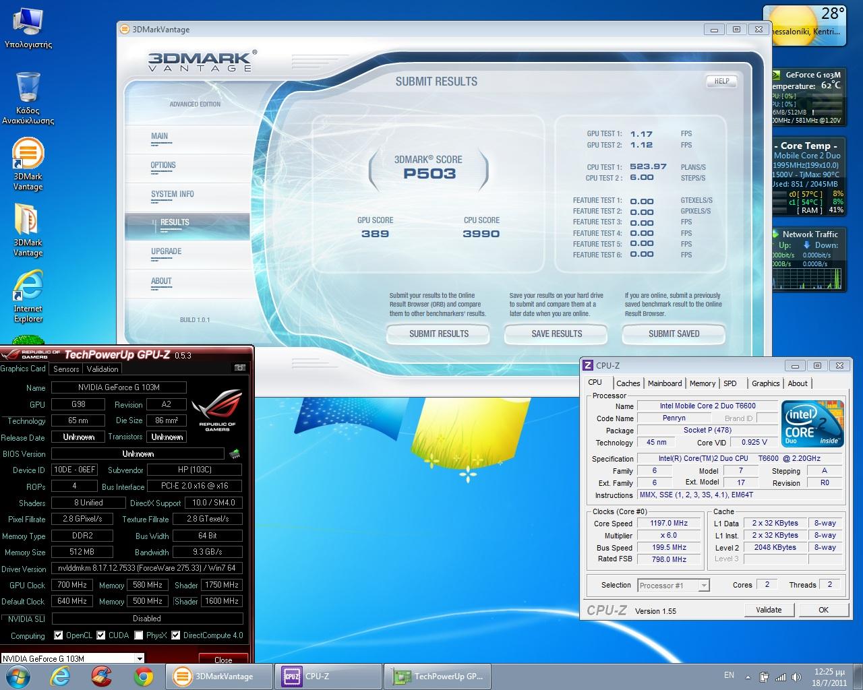
Task: Click the Help button in 3DMark
Action: tap(721, 81)
